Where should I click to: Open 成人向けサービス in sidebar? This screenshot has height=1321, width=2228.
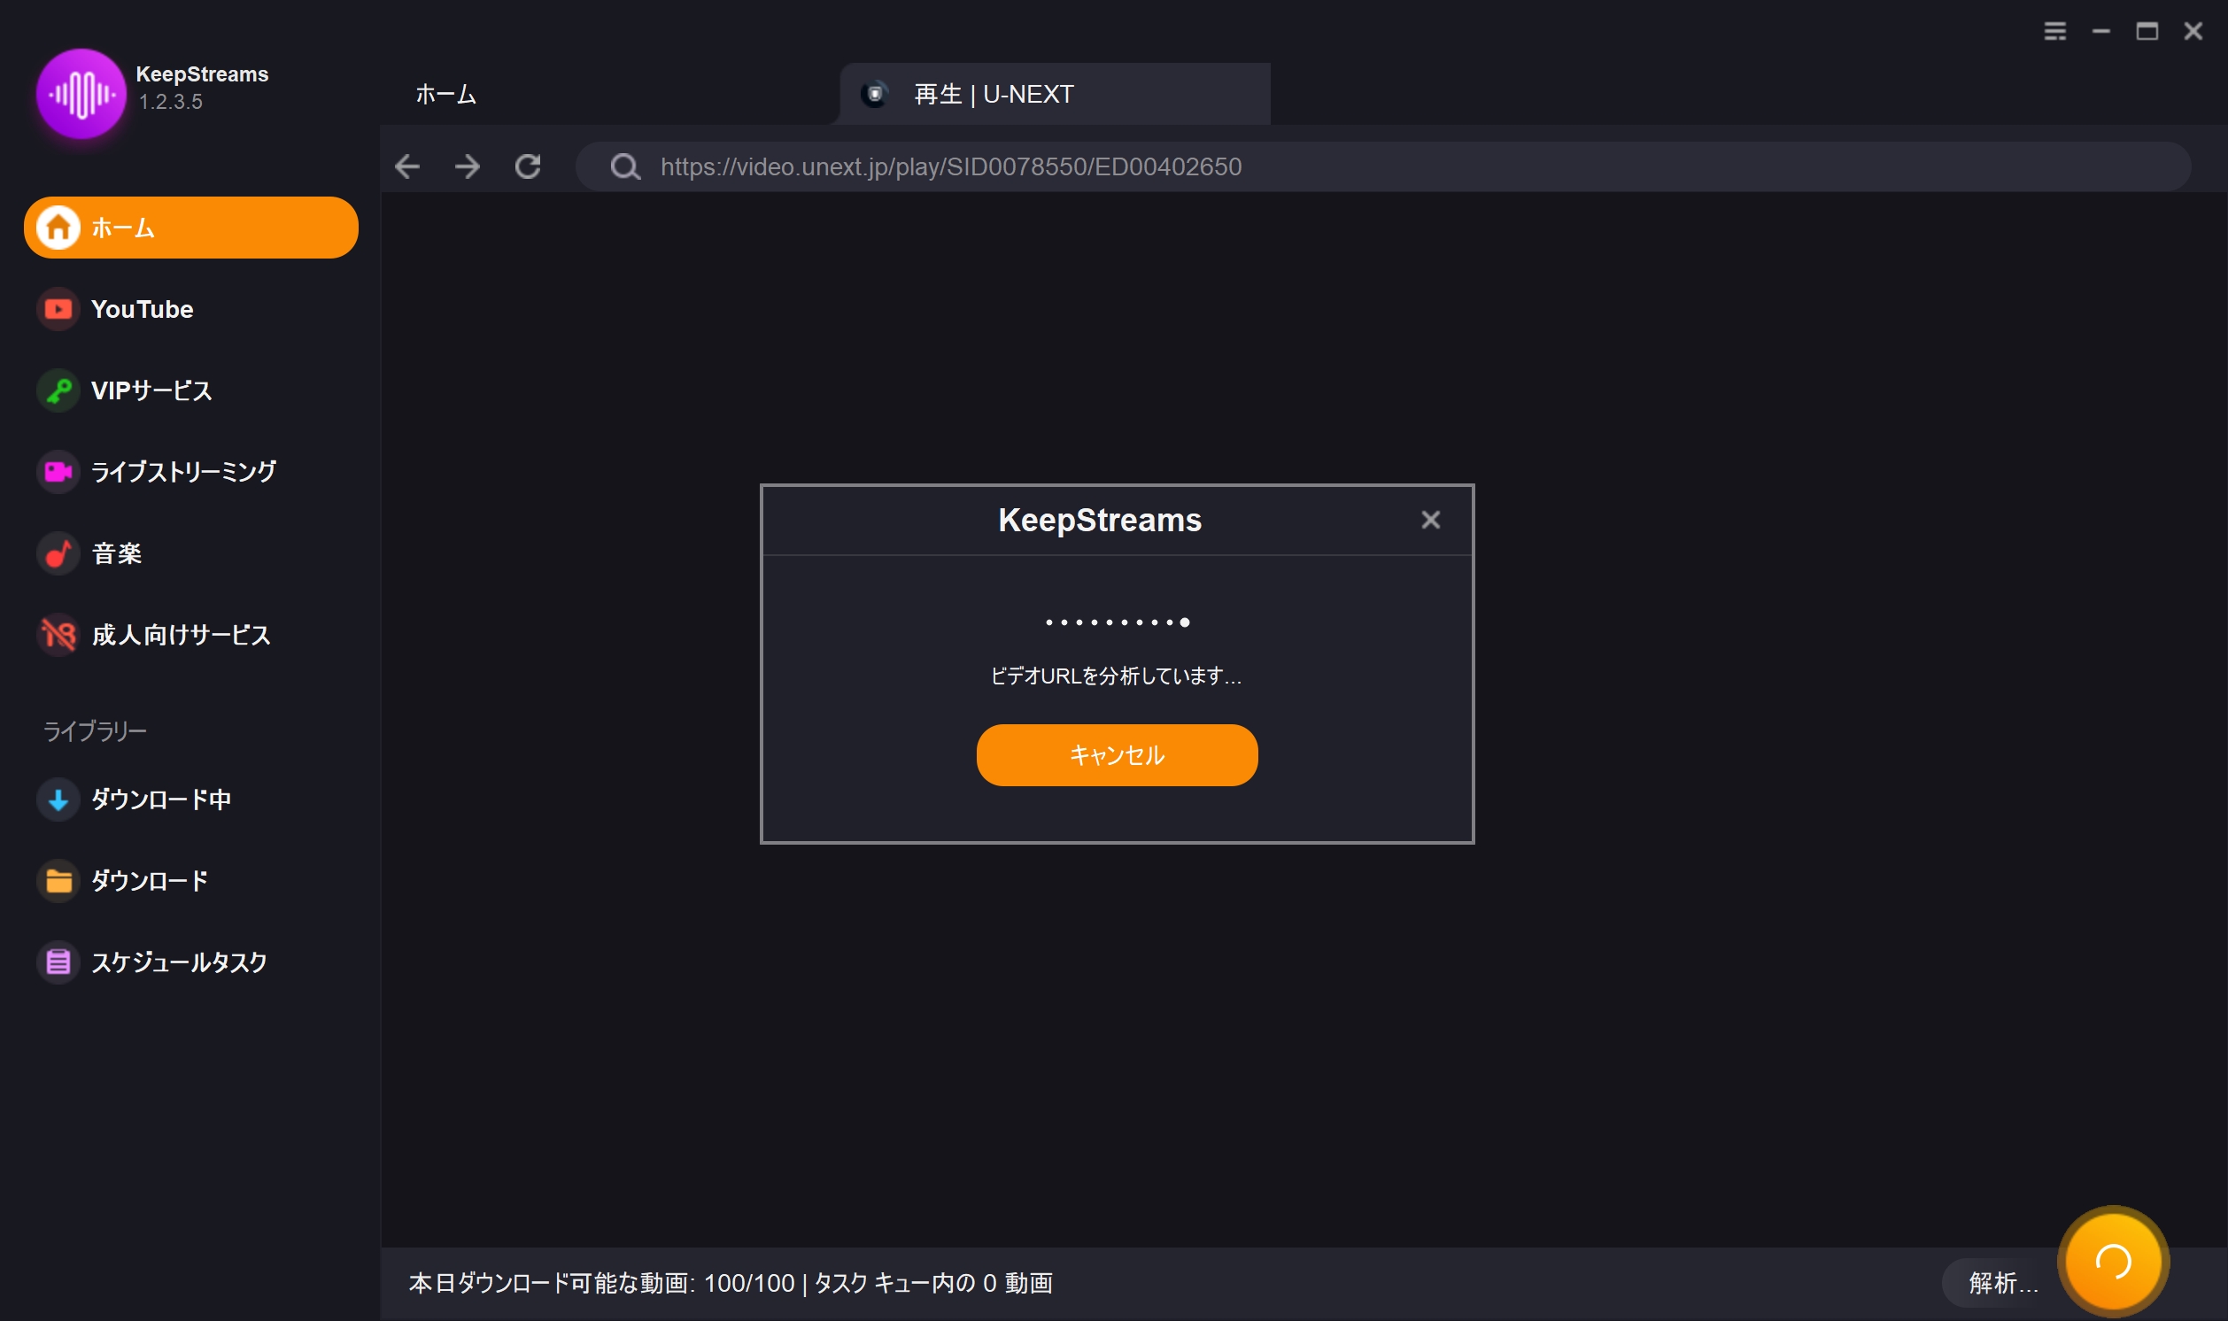click(180, 635)
